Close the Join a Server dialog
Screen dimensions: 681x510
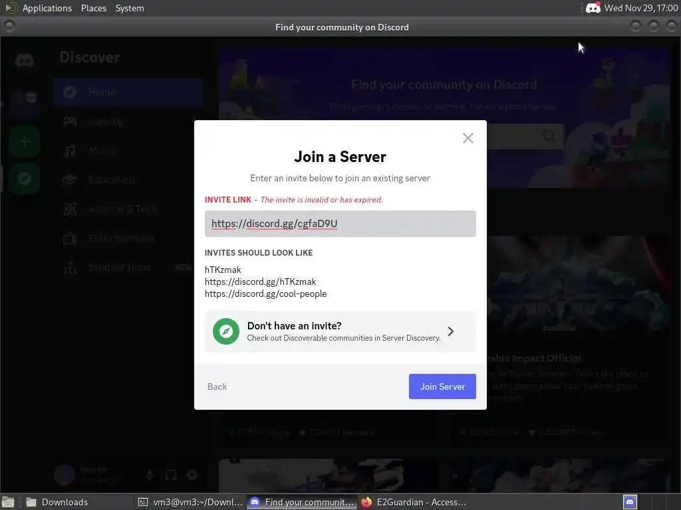[x=468, y=138]
